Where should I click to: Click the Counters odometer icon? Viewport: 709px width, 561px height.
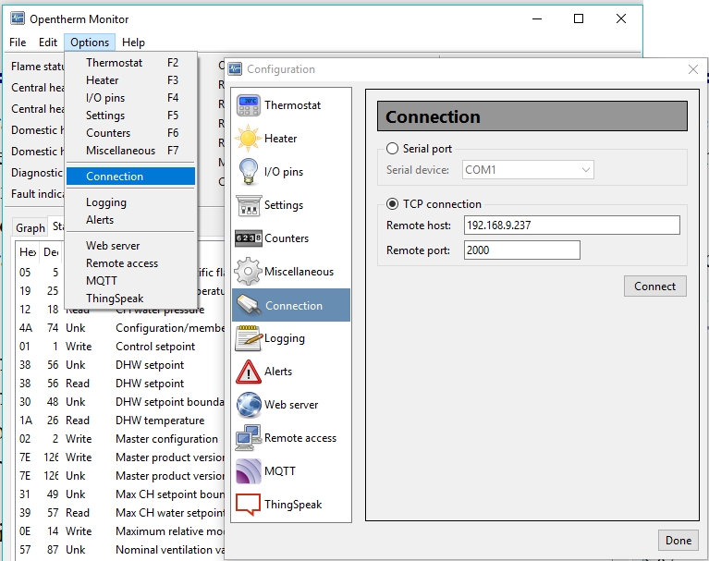point(249,238)
